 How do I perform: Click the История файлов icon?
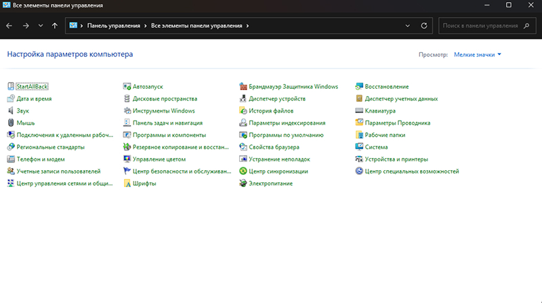tap(243, 110)
